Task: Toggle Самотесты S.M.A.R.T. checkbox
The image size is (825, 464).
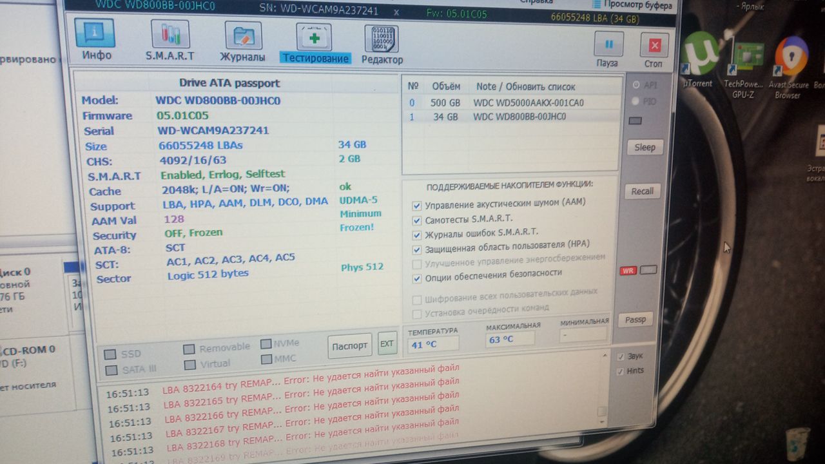Action: click(417, 220)
